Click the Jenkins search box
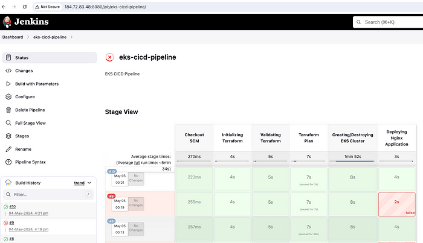 tap(389, 22)
